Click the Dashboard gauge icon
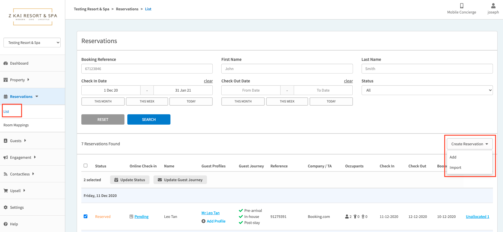The width and height of the screenshot is (503, 232). [x=5, y=63]
